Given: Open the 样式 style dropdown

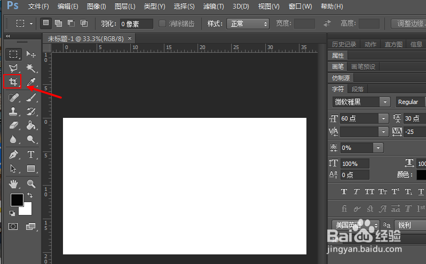Looking at the screenshot, I should pos(248,24).
